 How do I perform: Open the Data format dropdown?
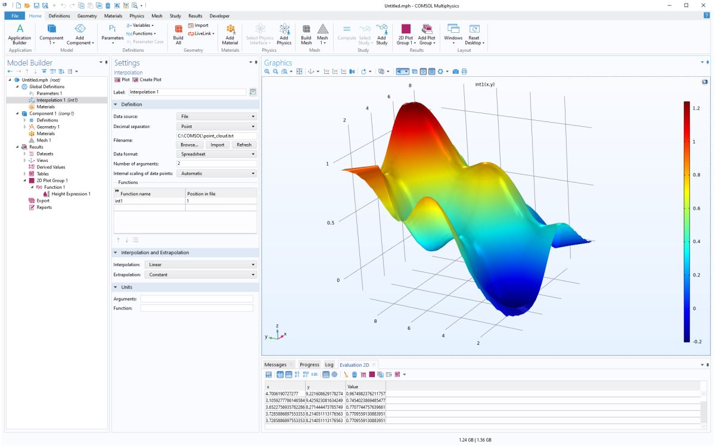[217, 154]
